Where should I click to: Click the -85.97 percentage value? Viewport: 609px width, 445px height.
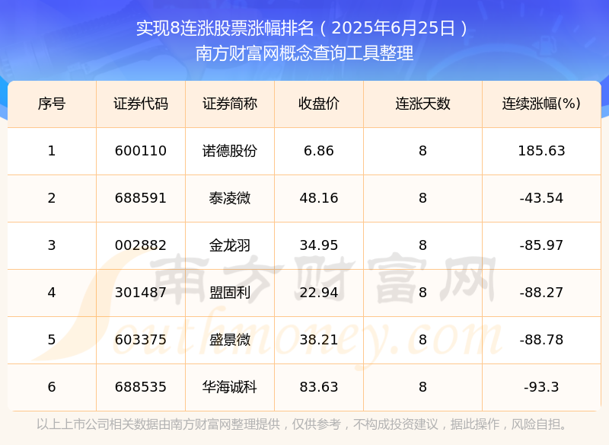click(x=541, y=245)
